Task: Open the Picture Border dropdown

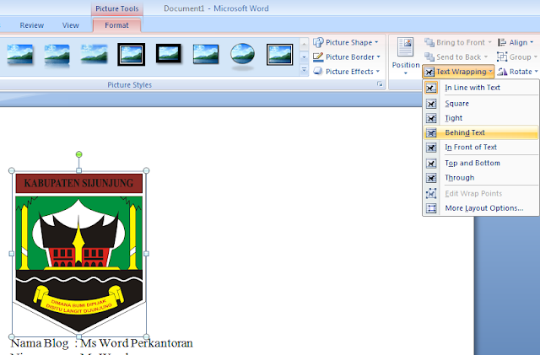Action: click(347, 57)
